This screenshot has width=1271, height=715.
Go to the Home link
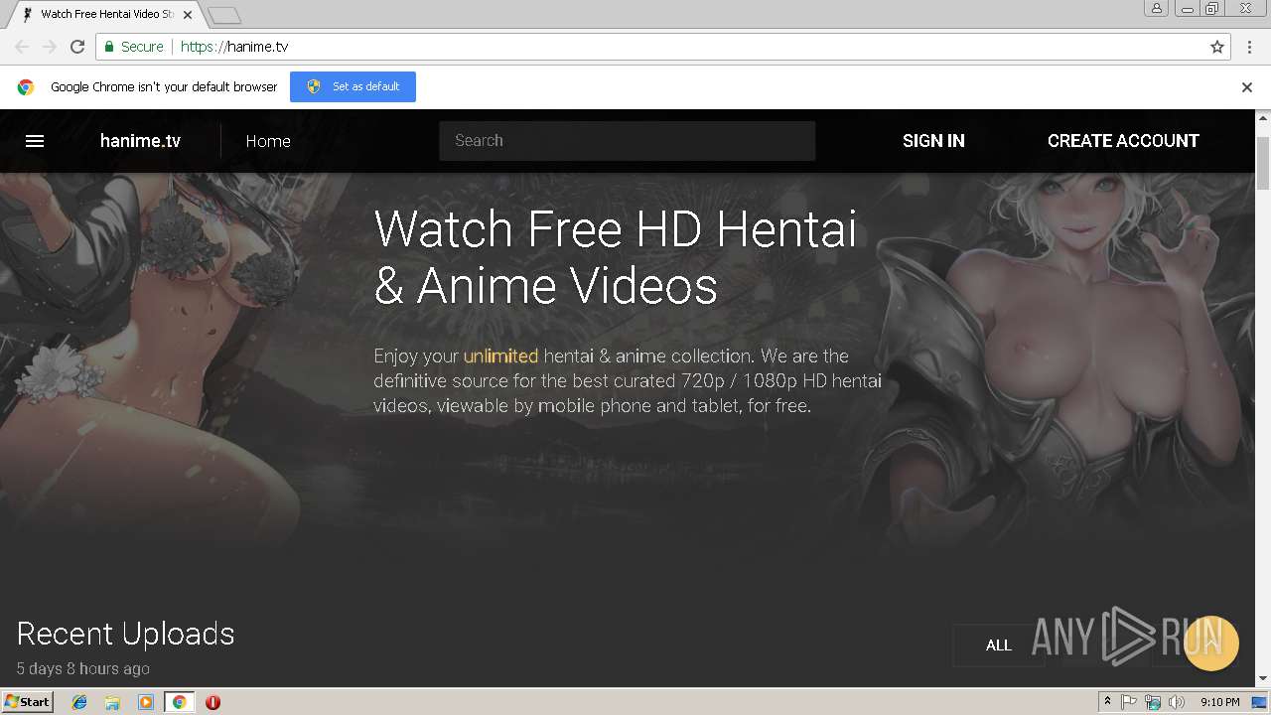pyautogui.click(x=268, y=141)
